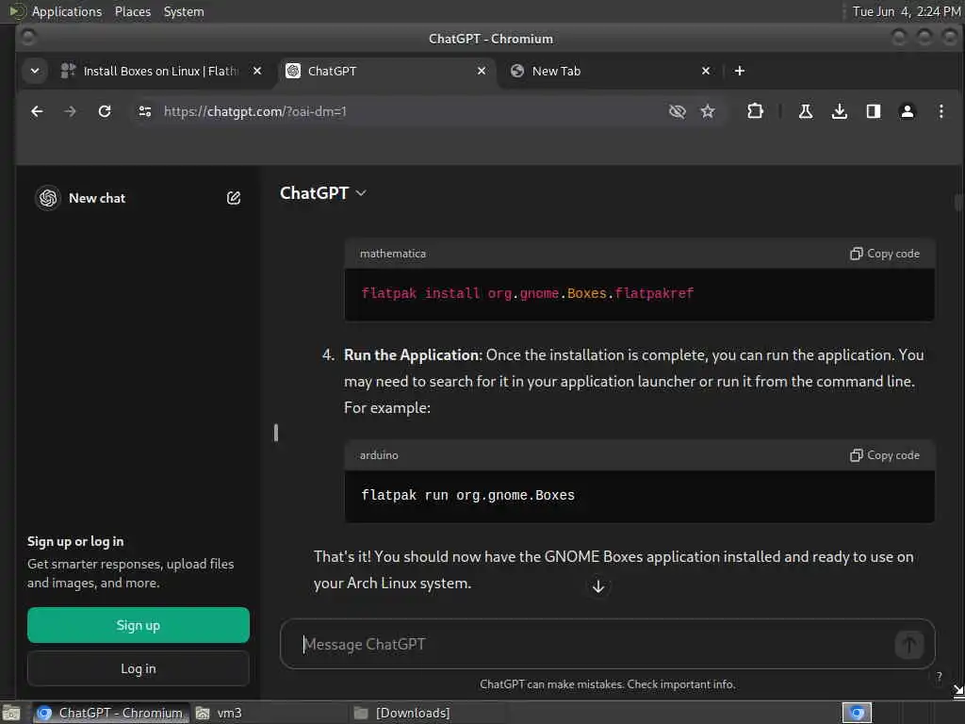Click the 'mathematica' code block label
Screen dimensions: 965x724
(393, 254)
